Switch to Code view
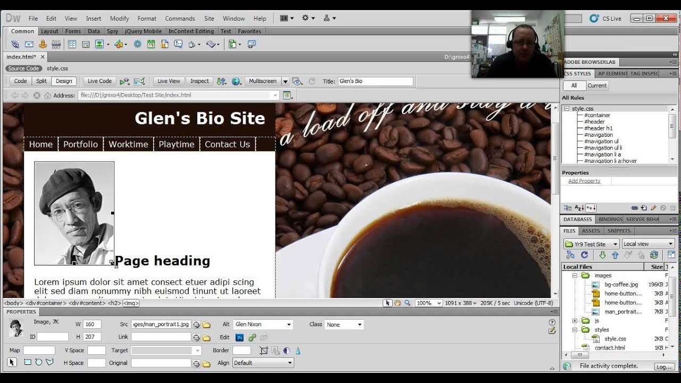The width and height of the screenshot is (681, 383). [x=20, y=81]
